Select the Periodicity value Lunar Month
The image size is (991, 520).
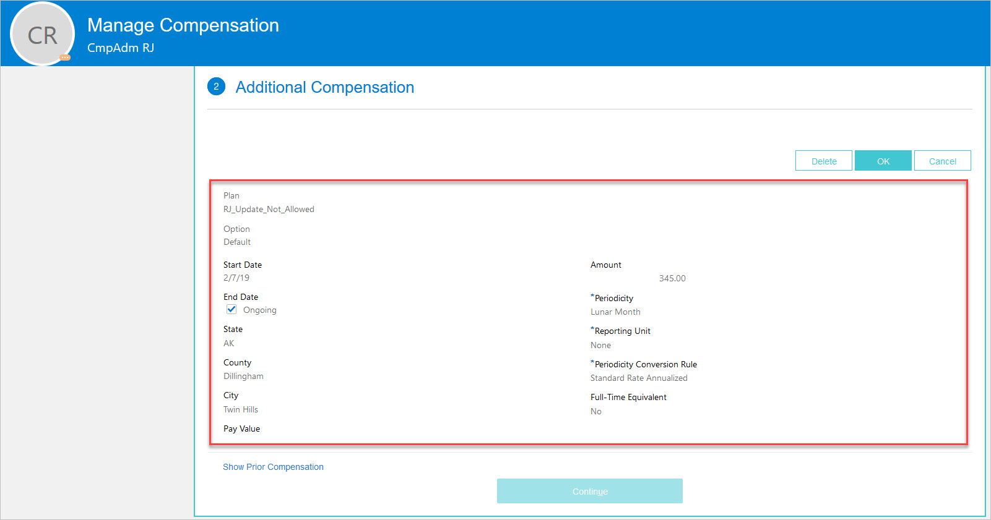click(x=615, y=312)
